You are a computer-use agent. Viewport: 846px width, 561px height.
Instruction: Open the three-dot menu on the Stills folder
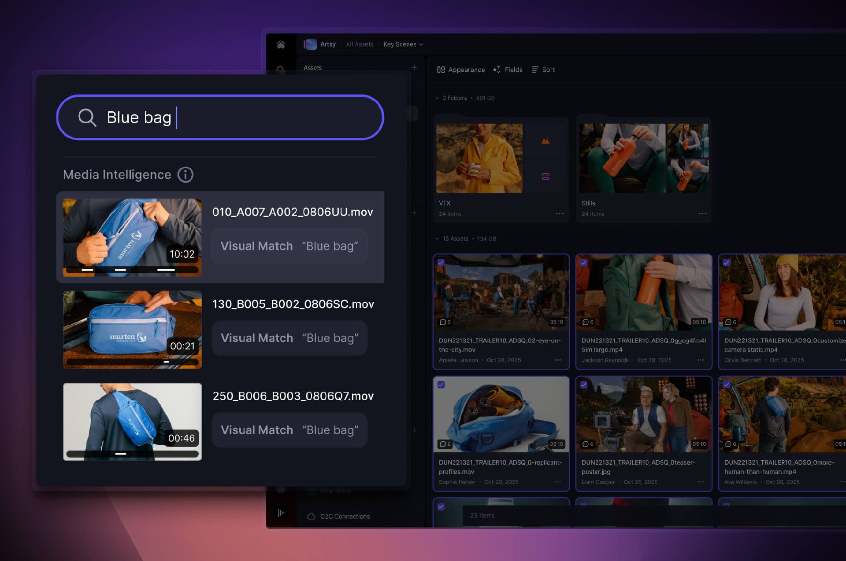tap(702, 213)
